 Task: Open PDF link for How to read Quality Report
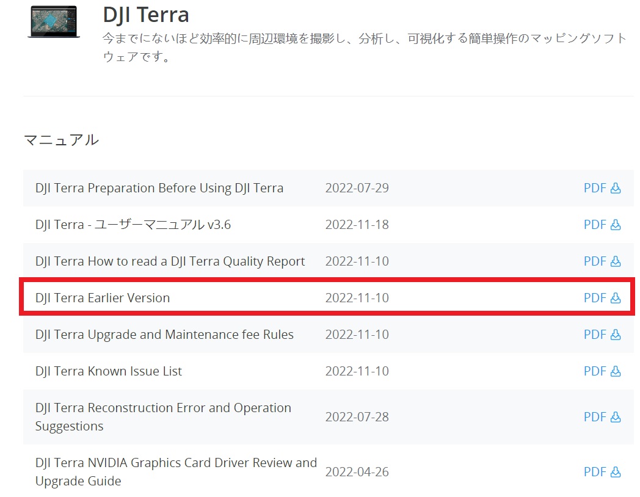click(x=595, y=261)
